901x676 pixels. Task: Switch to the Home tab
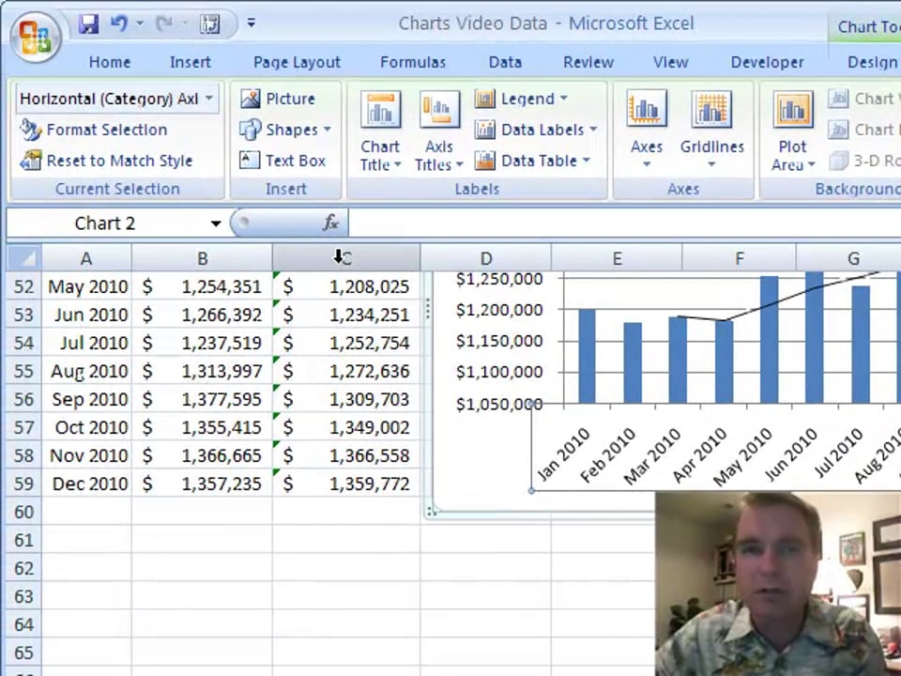(x=110, y=62)
